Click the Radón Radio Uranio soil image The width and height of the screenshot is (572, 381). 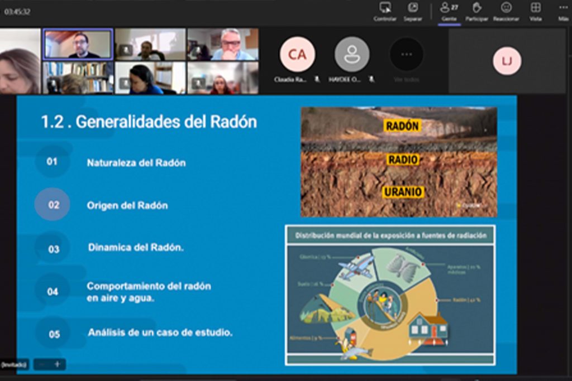click(x=398, y=162)
